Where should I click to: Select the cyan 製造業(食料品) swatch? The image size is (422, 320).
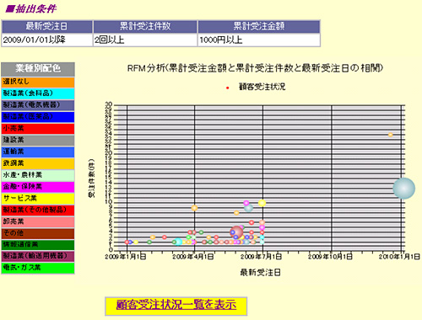coord(38,93)
